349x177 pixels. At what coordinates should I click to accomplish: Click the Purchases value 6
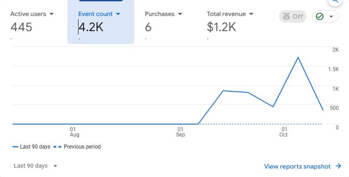[x=148, y=27]
